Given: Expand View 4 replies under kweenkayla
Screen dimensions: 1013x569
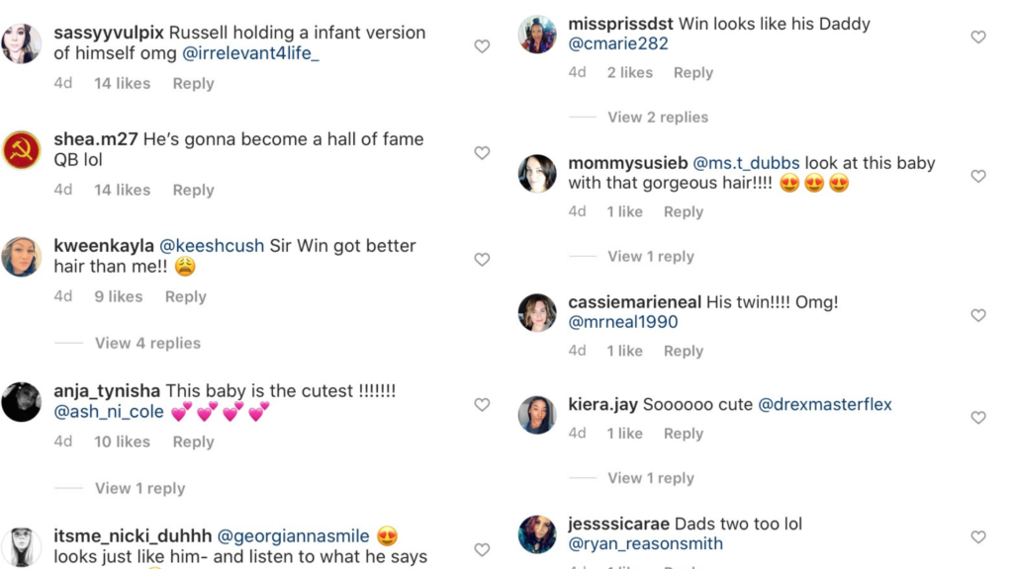Looking at the screenshot, I should (x=147, y=343).
